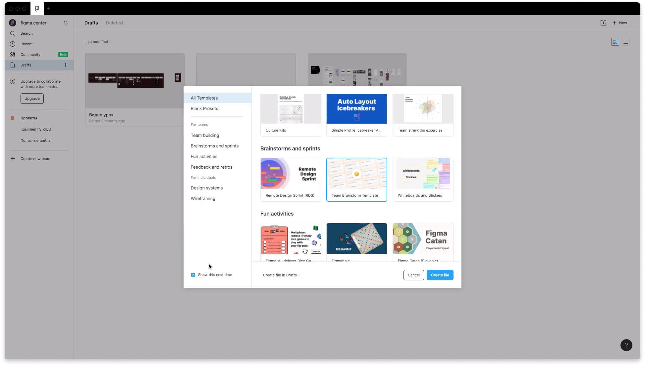This screenshot has height=366, width=645.
Task: Click the export/share icon in top right
Action: (x=603, y=22)
